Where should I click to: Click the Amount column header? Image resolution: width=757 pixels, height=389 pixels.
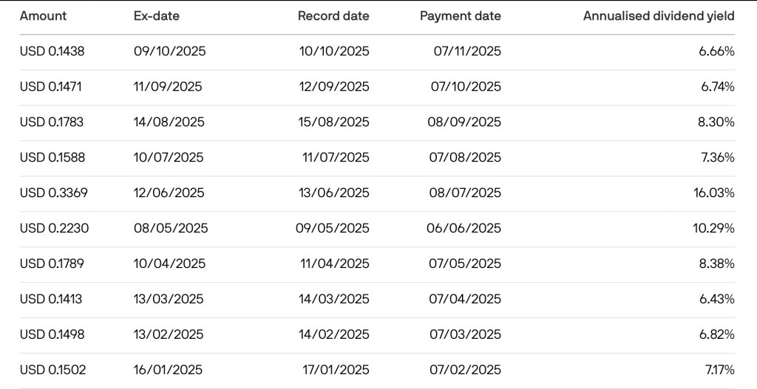coord(43,16)
